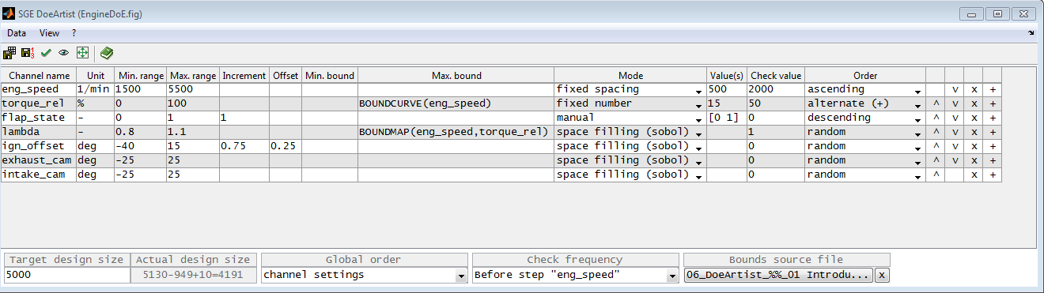This screenshot has width=1044, height=293.
Task: Move ign_offset row down with v
Action: (x=955, y=146)
